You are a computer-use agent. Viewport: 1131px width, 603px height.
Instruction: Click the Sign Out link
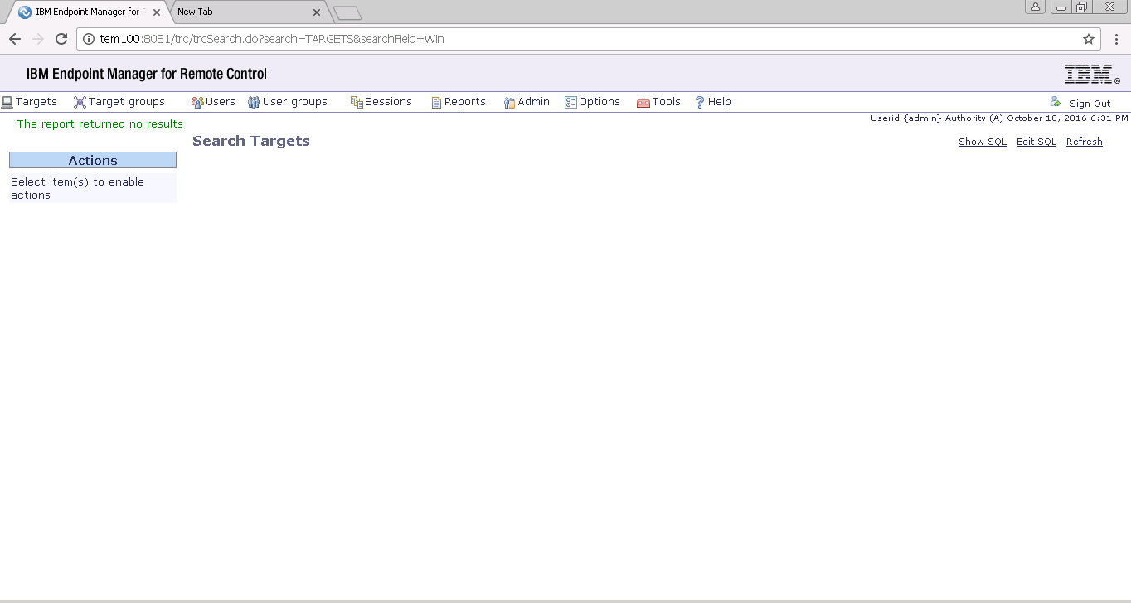1090,104
